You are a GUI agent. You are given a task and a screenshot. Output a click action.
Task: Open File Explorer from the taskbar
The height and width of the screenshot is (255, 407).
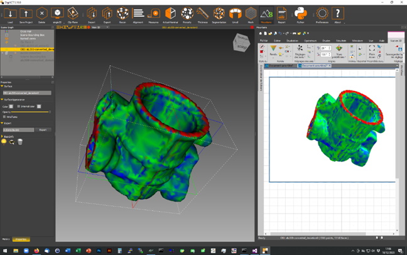pyautogui.click(x=16, y=251)
